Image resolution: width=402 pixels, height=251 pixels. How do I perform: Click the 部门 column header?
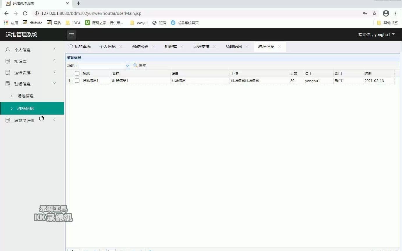click(348, 73)
